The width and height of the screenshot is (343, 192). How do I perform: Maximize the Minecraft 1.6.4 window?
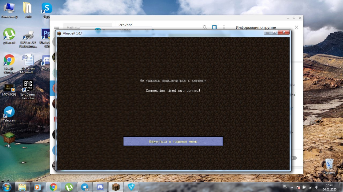click(x=274, y=32)
